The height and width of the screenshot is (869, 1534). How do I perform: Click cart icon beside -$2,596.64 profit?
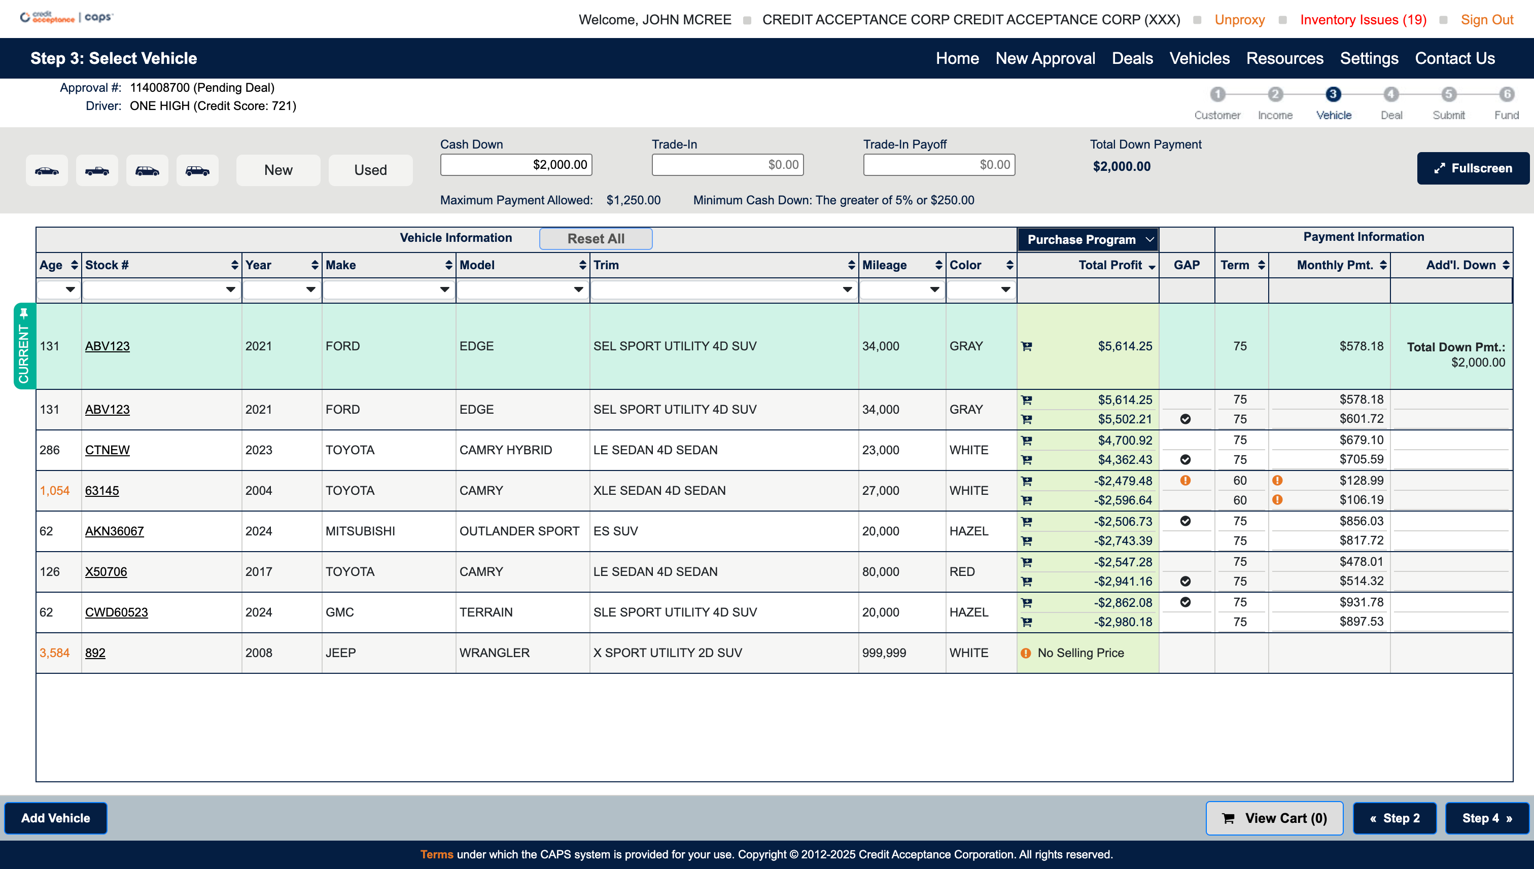[1026, 501]
